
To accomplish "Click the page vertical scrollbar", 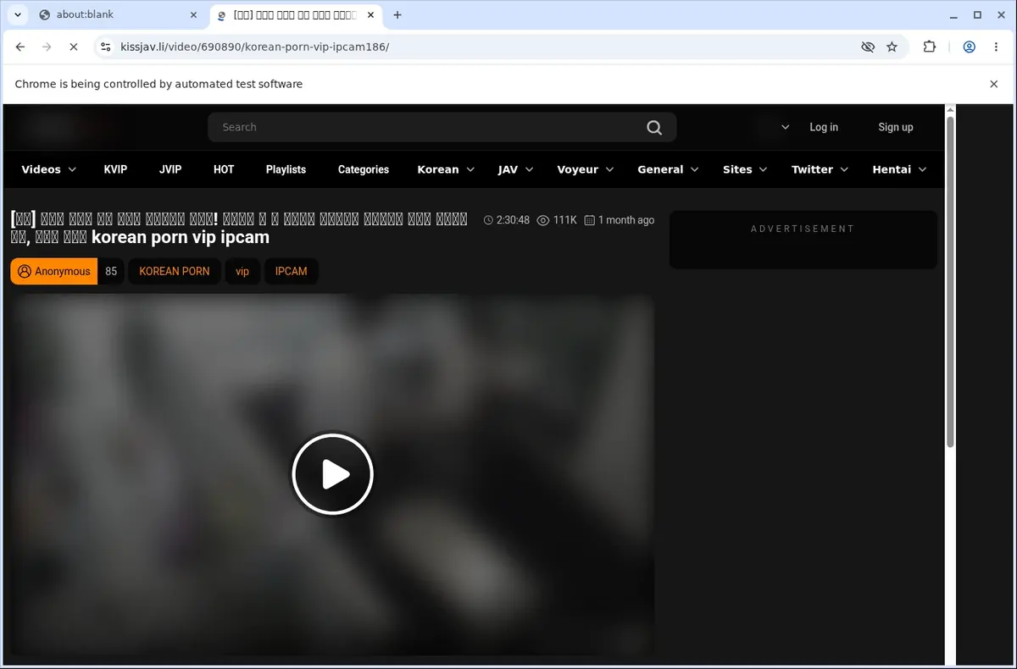I will pos(950,282).
